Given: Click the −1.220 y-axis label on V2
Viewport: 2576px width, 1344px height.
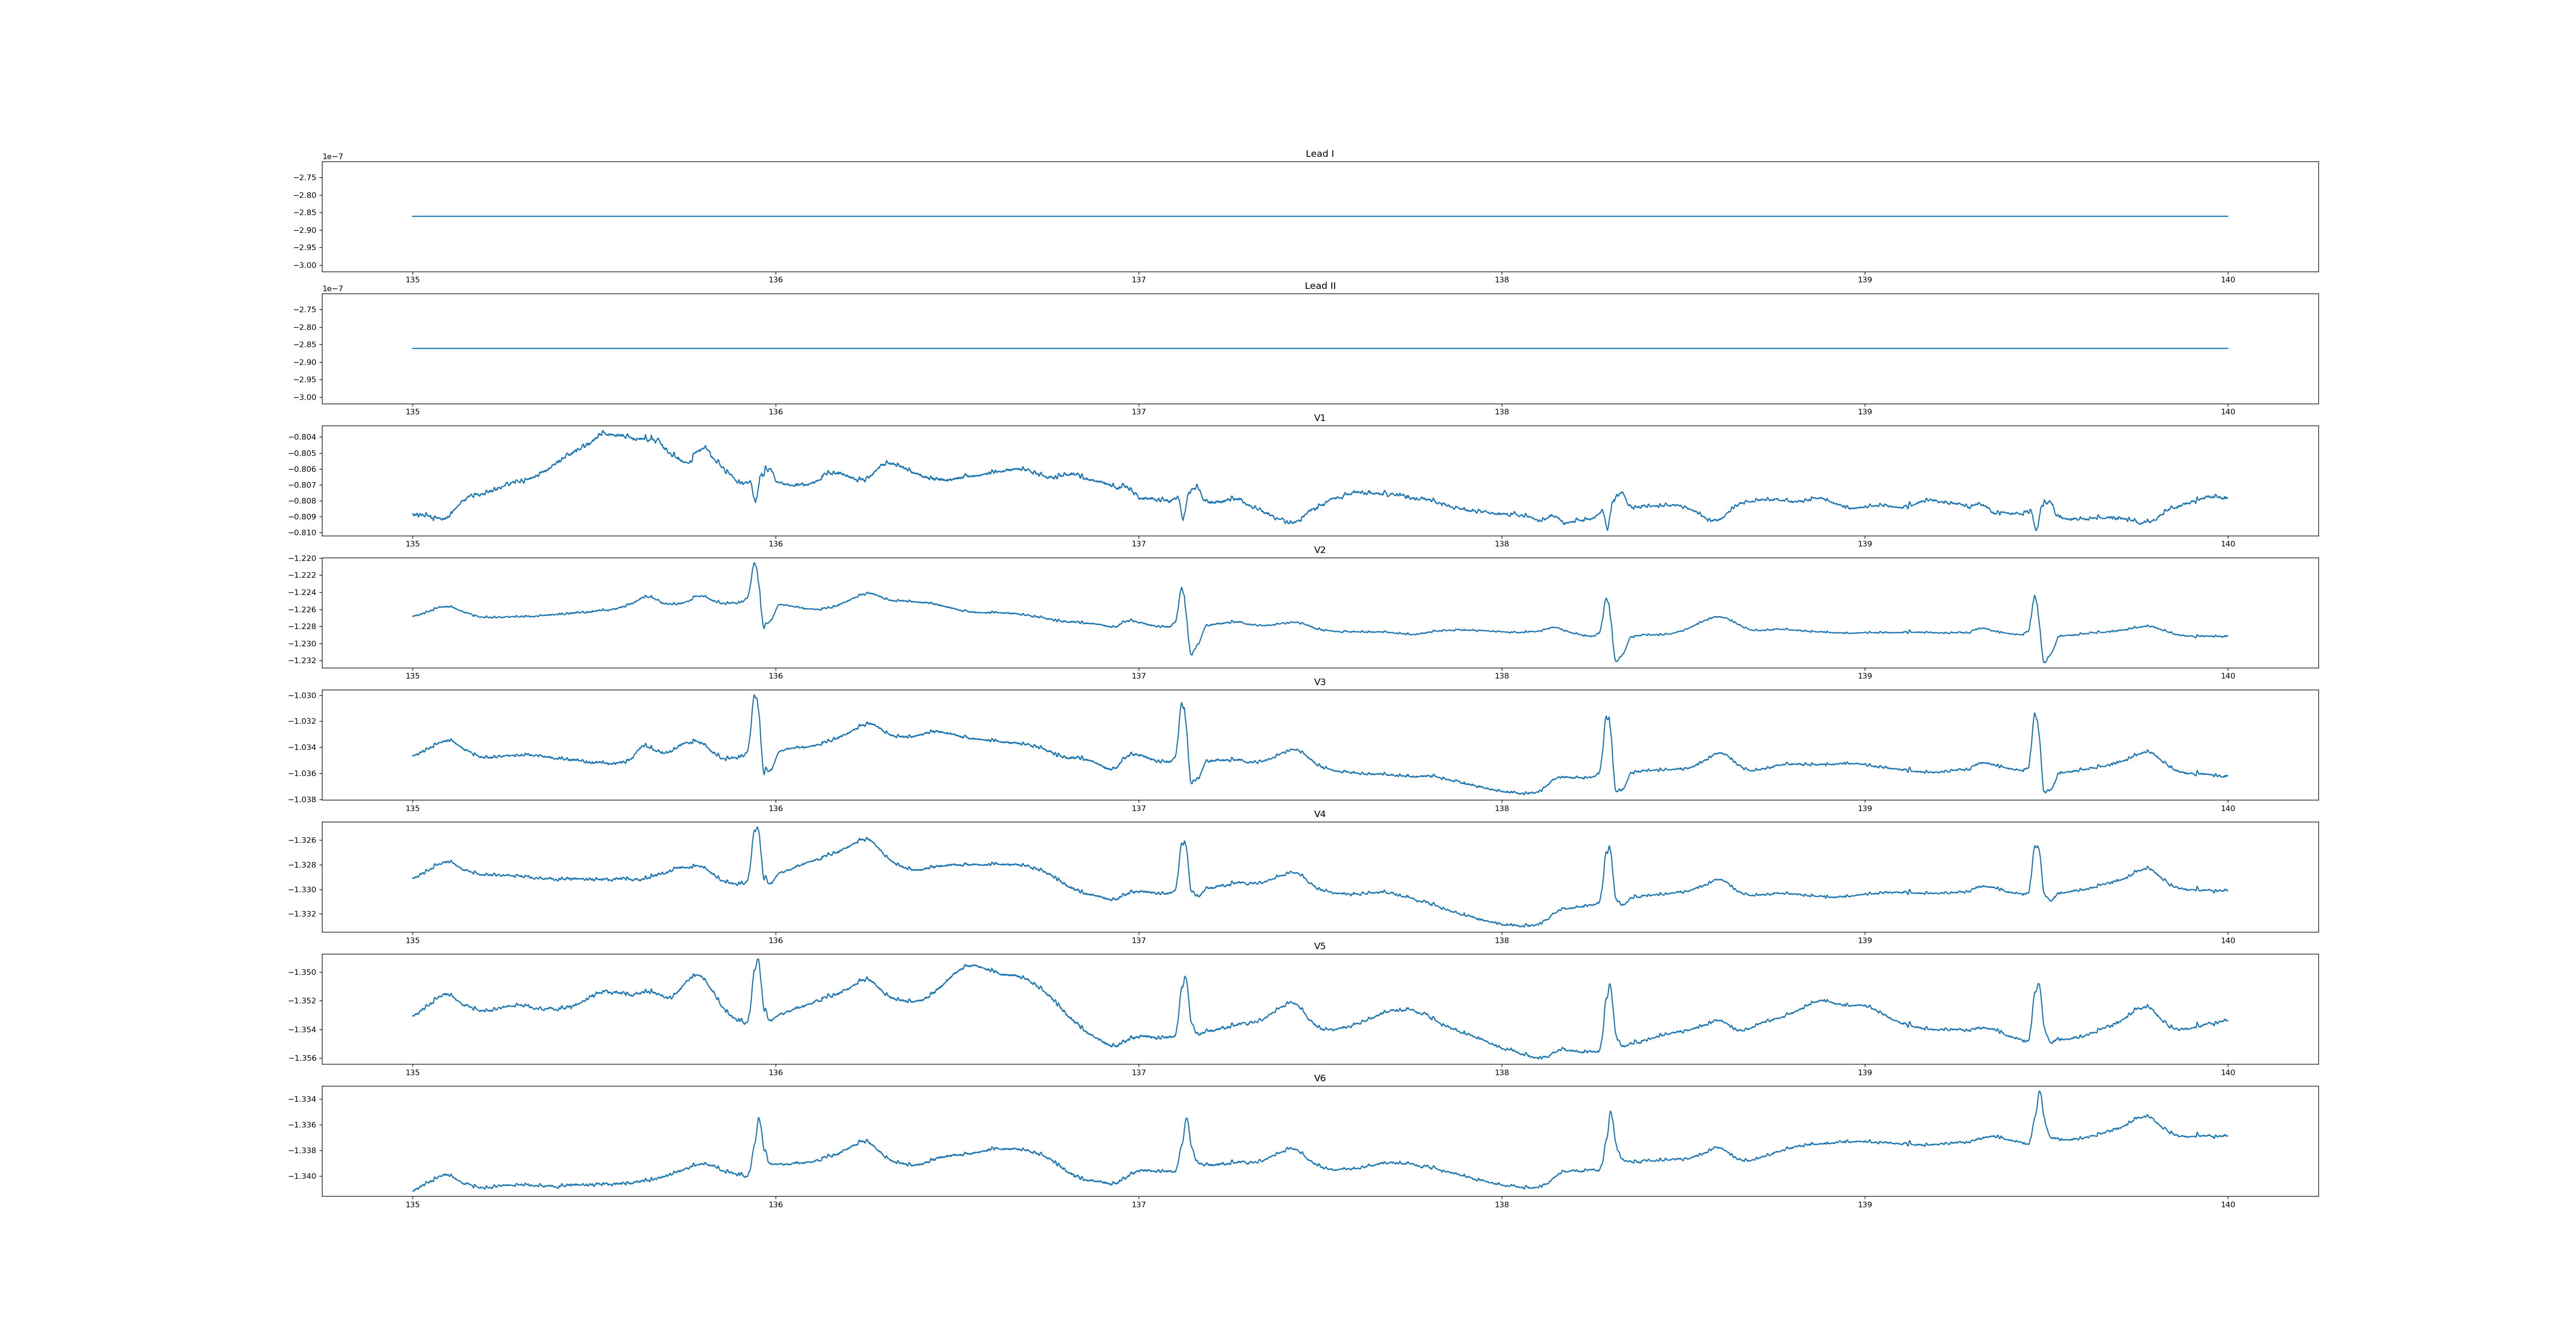Looking at the screenshot, I should pyautogui.click(x=303, y=558).
